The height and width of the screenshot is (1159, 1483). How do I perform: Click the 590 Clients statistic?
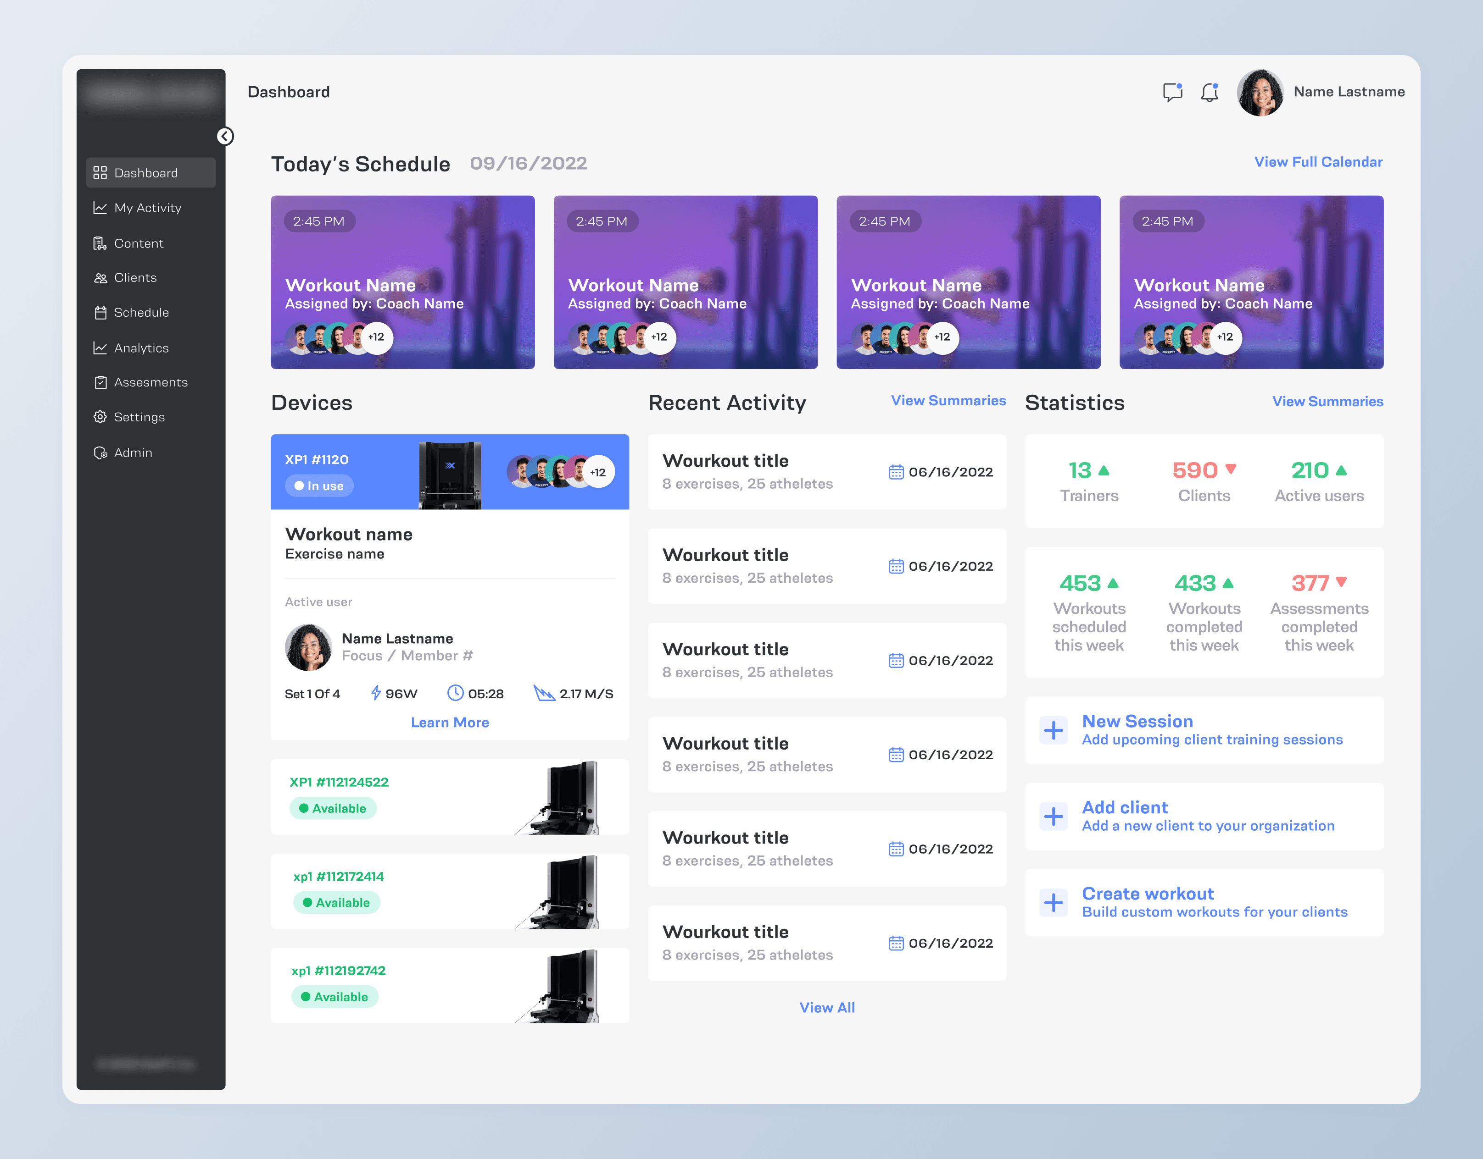[x=1204, y=481]
